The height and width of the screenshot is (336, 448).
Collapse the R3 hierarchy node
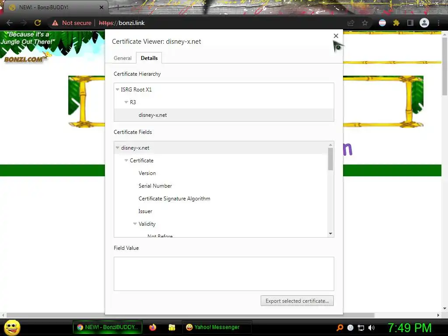[x=126, y=102]
